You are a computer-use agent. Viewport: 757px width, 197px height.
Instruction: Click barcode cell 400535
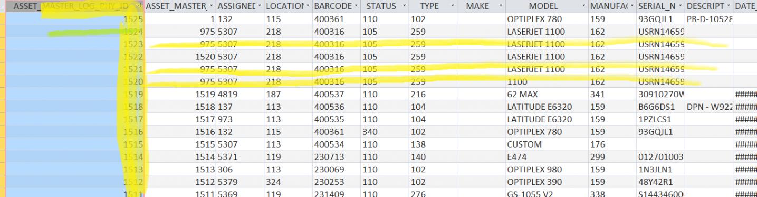(x=336, y=119)
